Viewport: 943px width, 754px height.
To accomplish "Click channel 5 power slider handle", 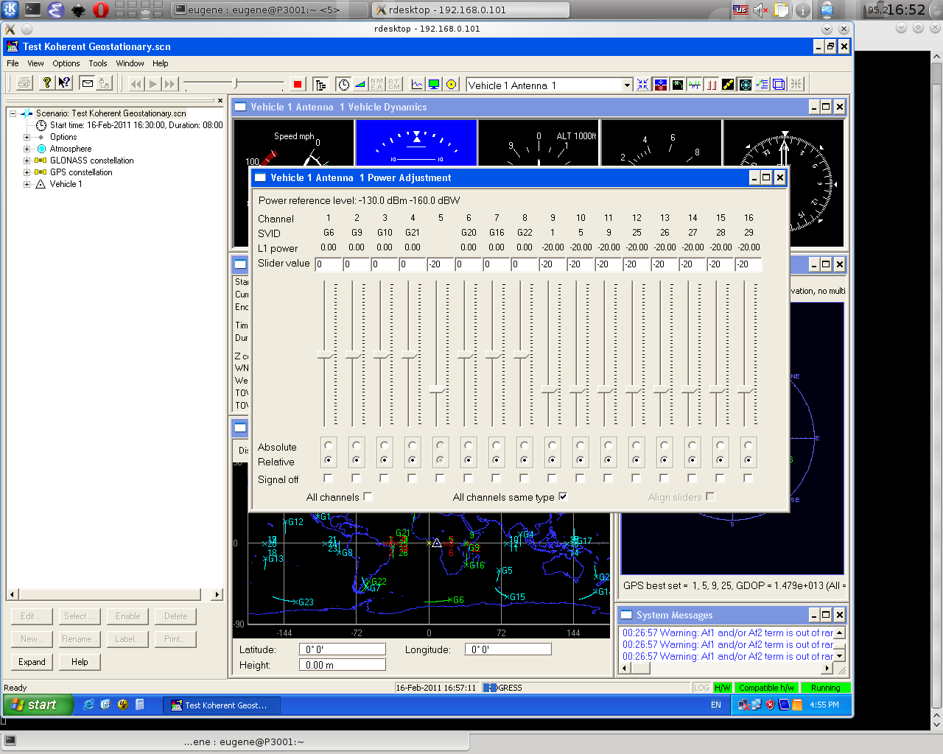I will point(437,389).
